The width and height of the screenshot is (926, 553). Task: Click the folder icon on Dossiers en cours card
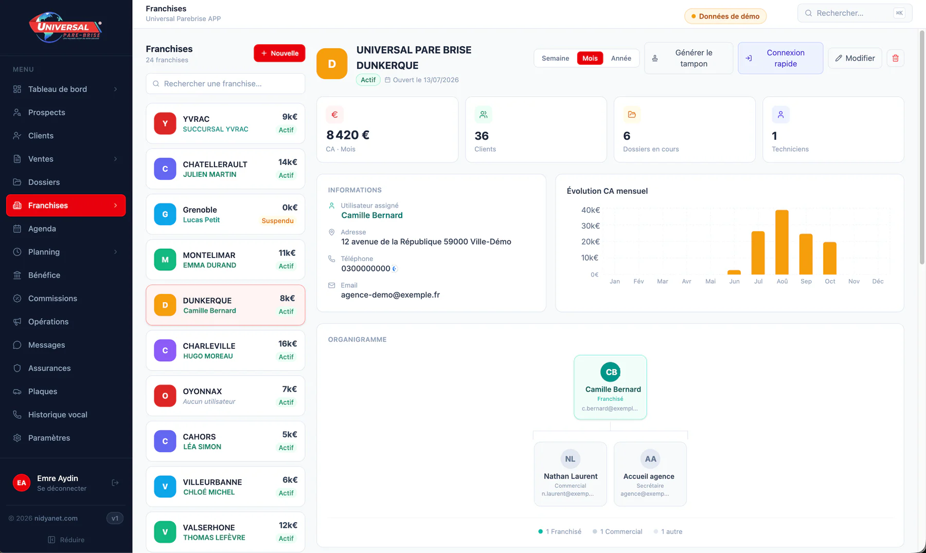coord(632,115)
